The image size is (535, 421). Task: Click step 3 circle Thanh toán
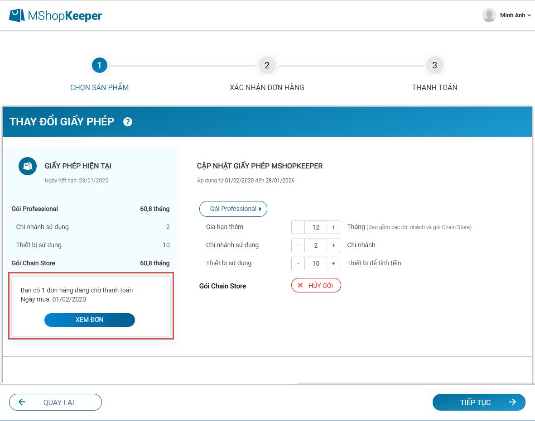tap(434, 65)
